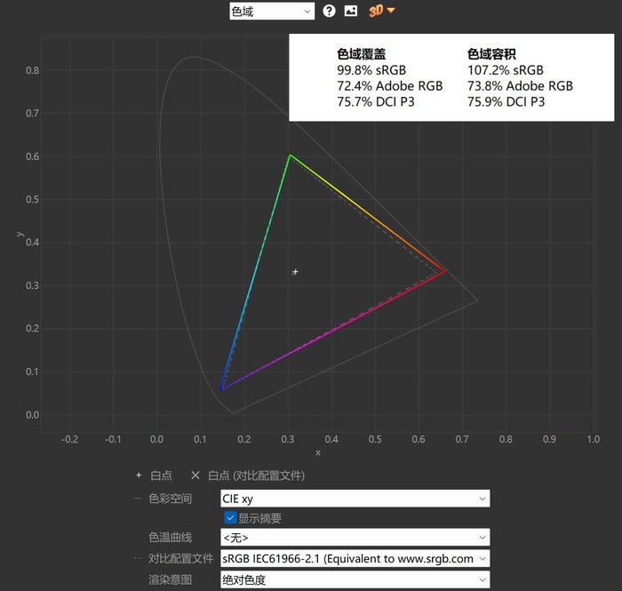The width and height of the screenshot is (622, 591).
Task: Expand the 色彩空间 CIE xy dropdown
Action: tap(355, 499)
